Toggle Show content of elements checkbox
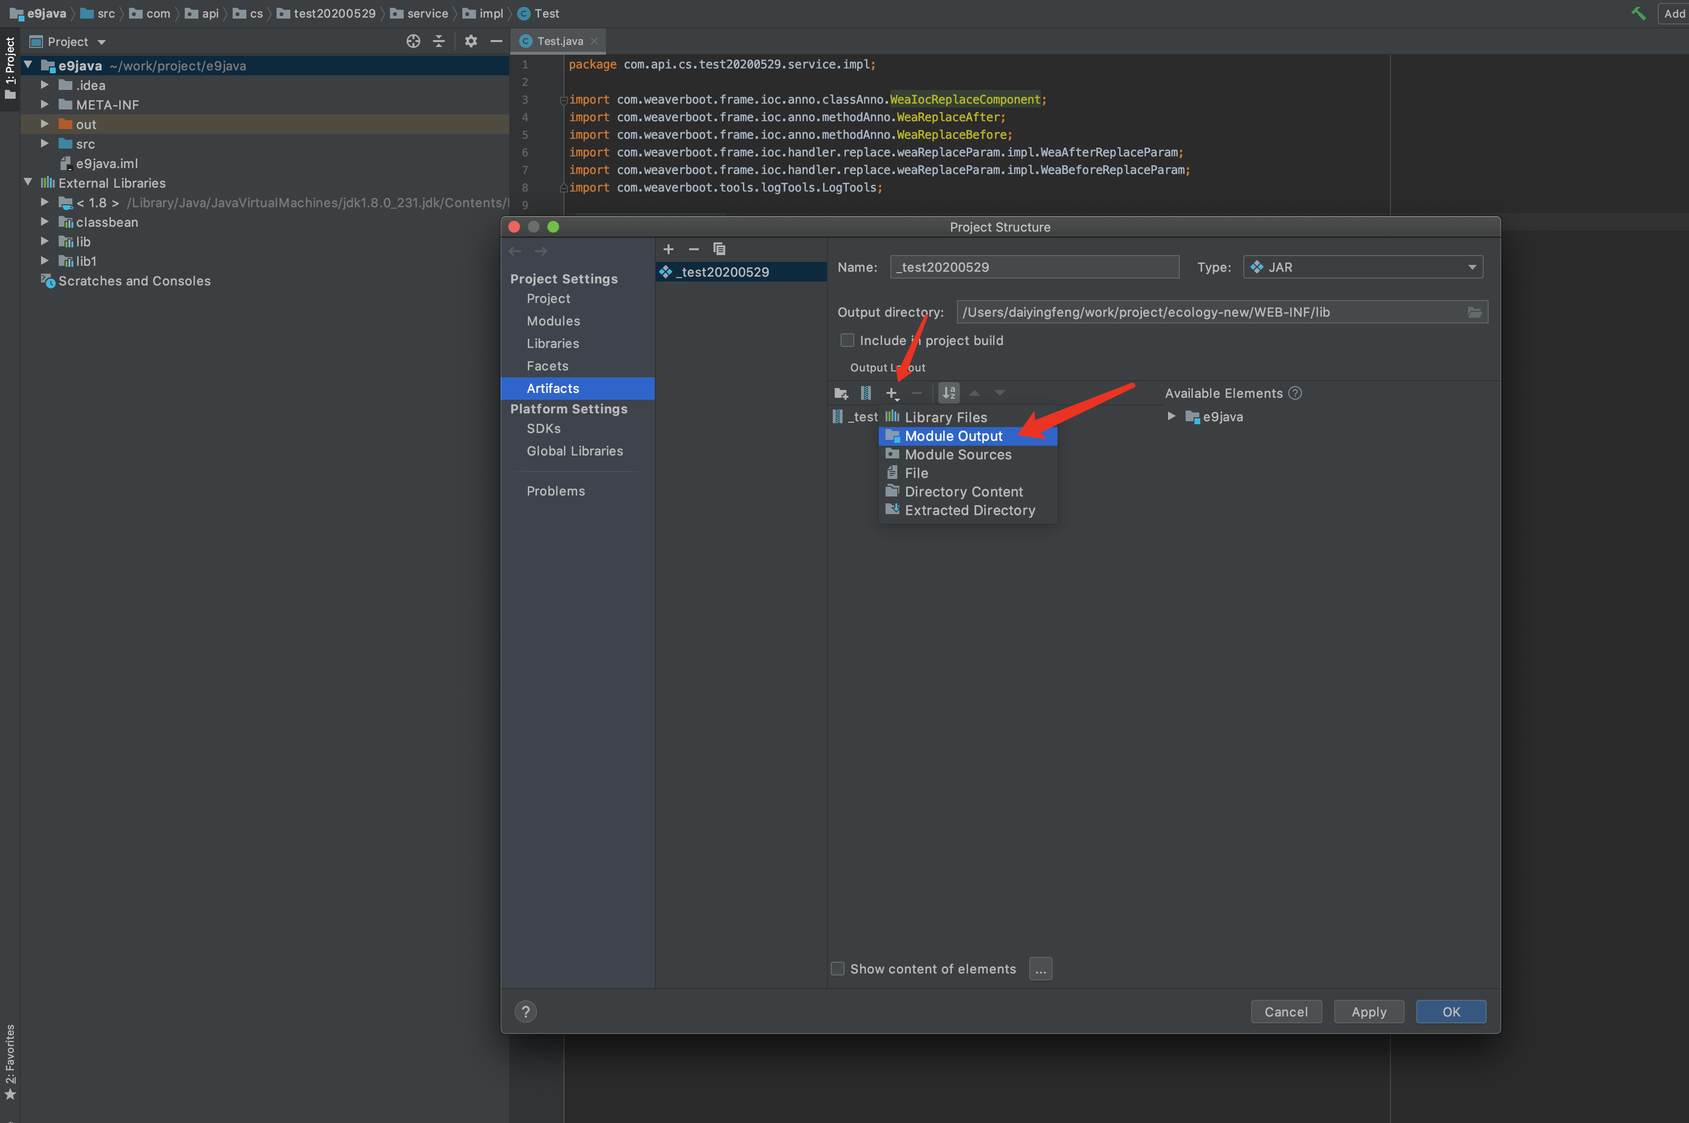Screen dimensions: 1689x1123 [x=837, y=969]
